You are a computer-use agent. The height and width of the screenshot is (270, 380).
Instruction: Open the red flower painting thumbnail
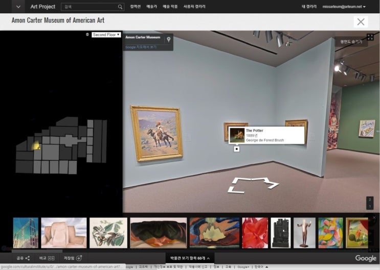pyautogui.click(x=255, y=233)
